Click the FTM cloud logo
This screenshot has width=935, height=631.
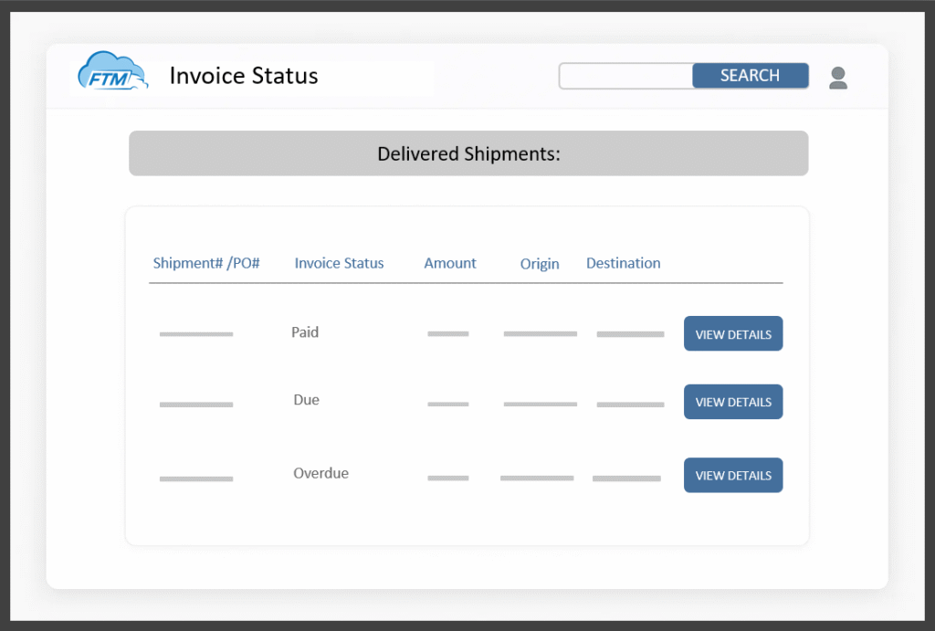tap(113, 74)
